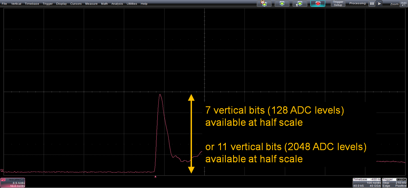Expand the Cursors menu
Image resolution: width=408 pixels, height=188 pixels.
(76, 4)
